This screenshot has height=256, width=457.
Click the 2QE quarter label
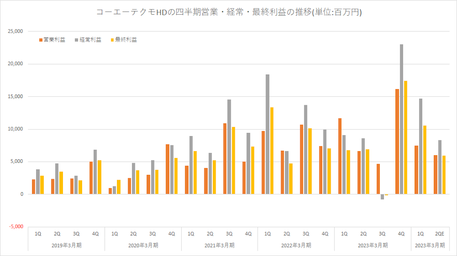point(440,234)
